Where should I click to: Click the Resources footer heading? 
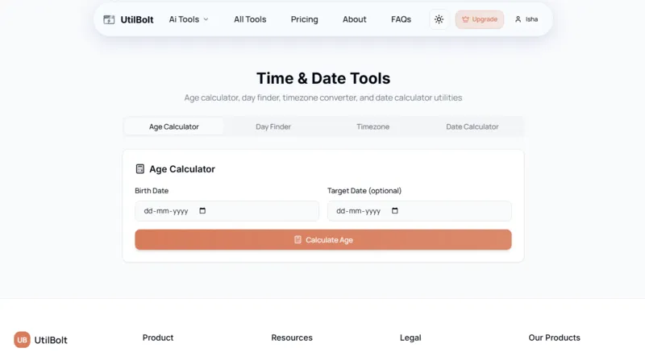[x=292, y=338]
